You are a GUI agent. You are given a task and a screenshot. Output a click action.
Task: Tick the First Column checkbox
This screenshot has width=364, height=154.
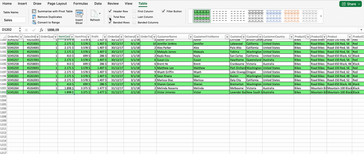click(135, 11)
